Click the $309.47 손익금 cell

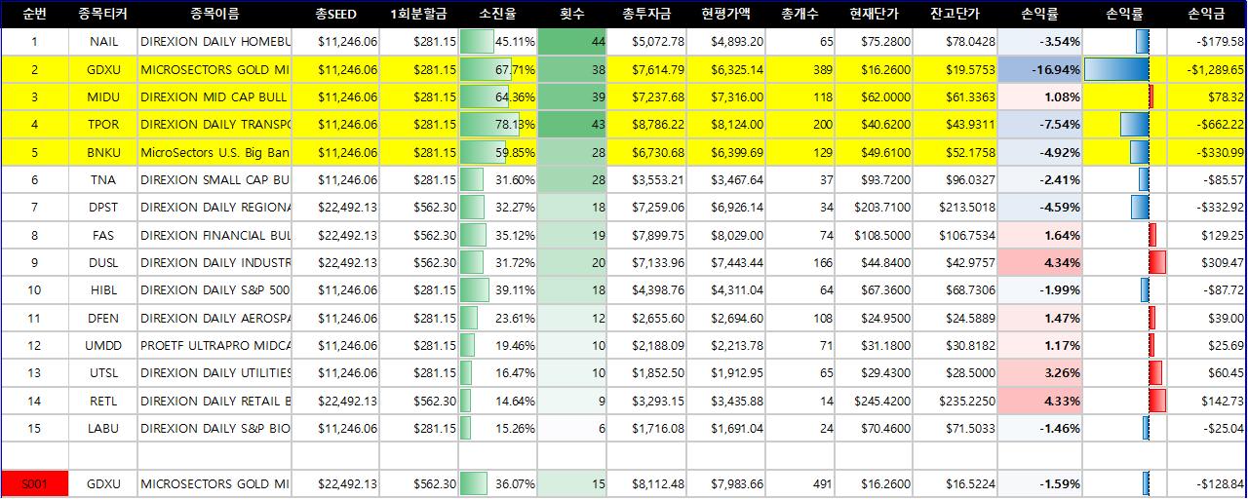pos(1207,263)
